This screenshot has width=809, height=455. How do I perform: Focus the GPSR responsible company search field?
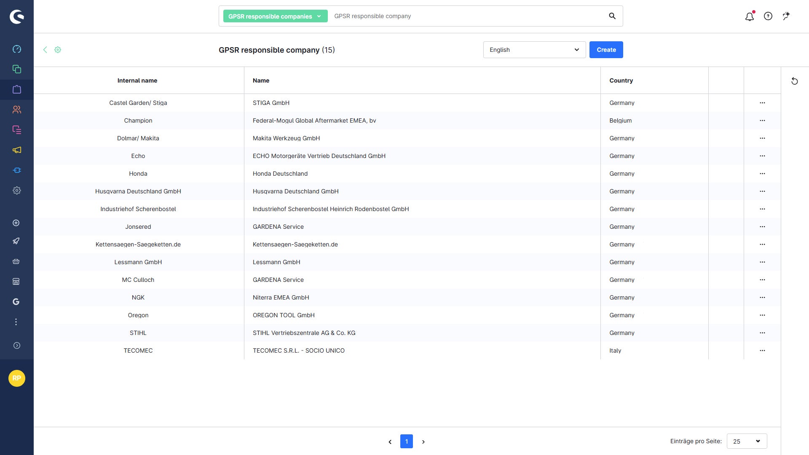coord(467,16)
